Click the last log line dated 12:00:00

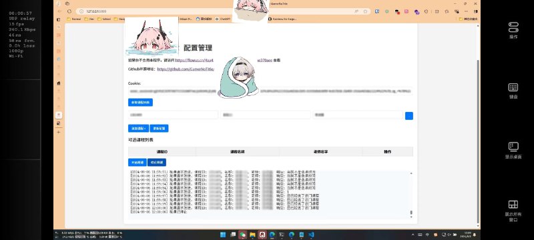point(159,212)
